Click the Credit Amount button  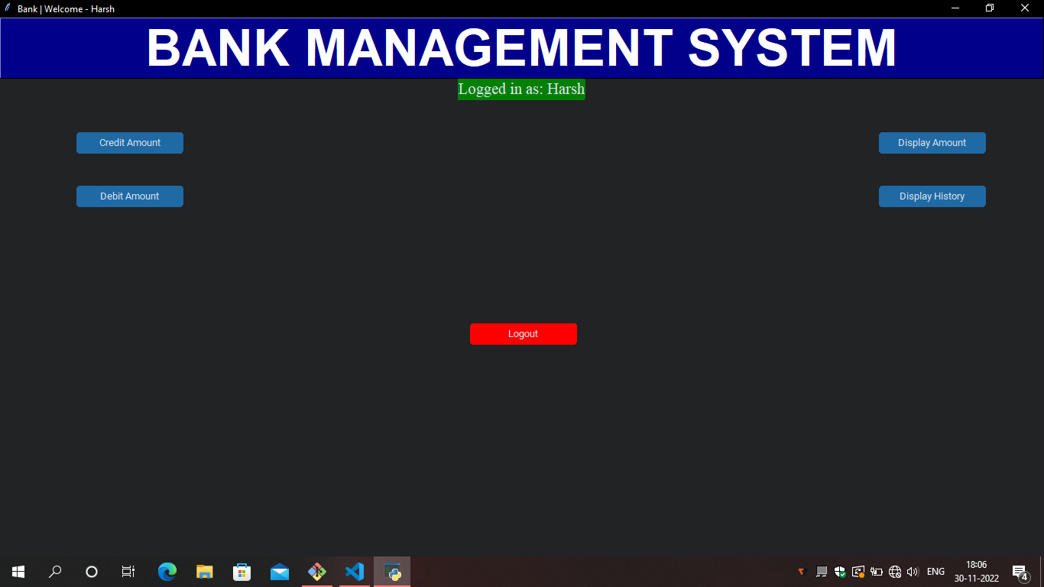(x=129, y=142)
